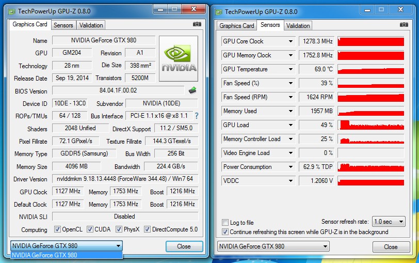Viewport: 419px width, 263px height.
Task: Click the Memory Size 4096 MB field
Action: pyautogui.click(x=76, y=166)
